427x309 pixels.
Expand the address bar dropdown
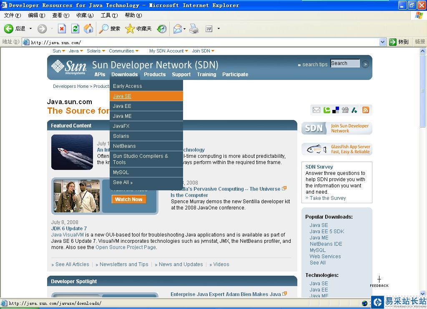pyautogui.click(x=382, y=42)
